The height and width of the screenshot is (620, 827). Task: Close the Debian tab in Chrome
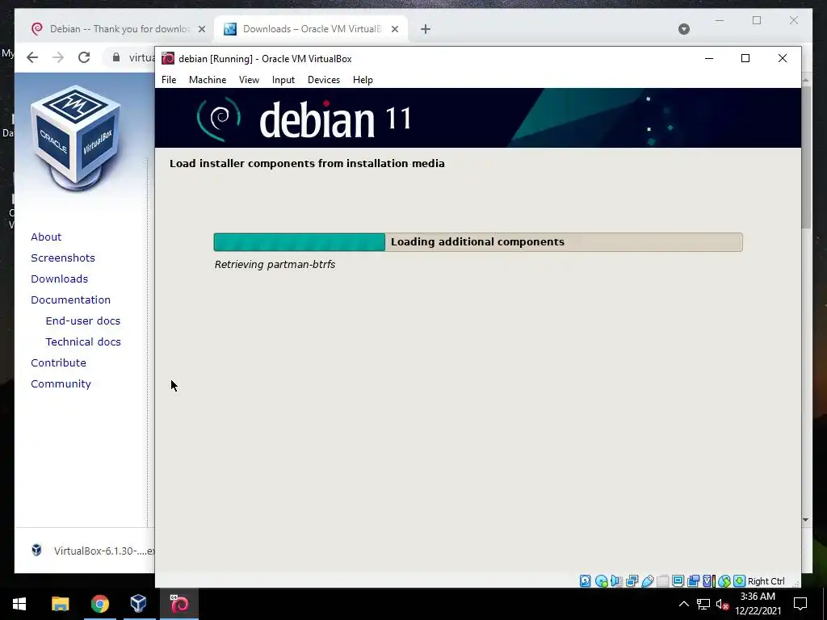coord(201,29)
